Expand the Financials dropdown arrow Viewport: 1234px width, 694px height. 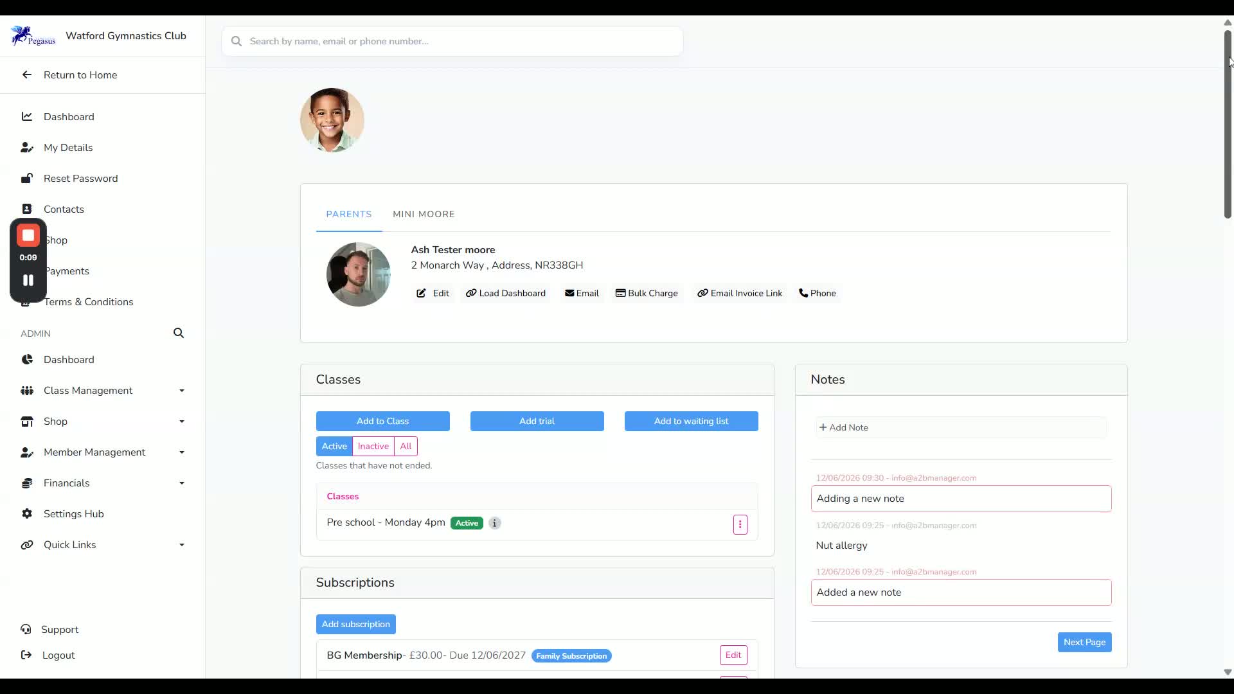[182, 483]
